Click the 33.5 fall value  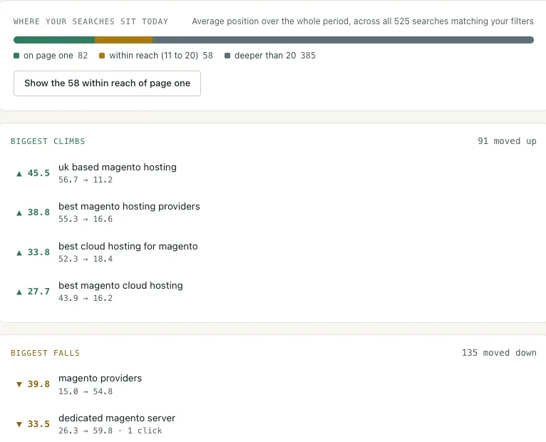point(38,424)
